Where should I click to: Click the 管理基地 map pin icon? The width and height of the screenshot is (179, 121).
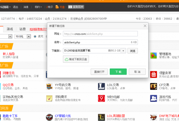coord(153,55)
